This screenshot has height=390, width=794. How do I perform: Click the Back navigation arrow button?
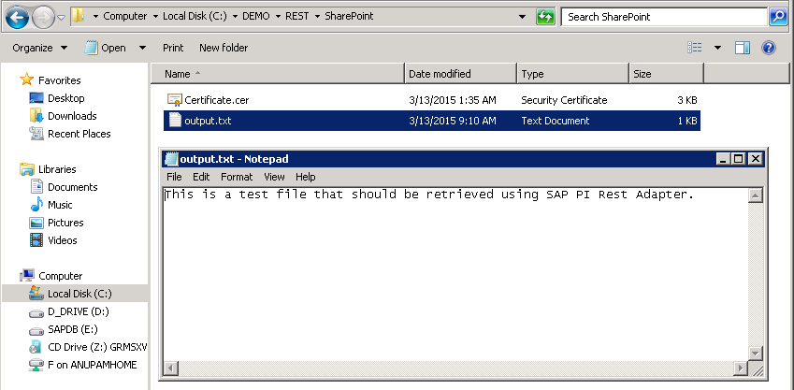click(x=17, y=17)
